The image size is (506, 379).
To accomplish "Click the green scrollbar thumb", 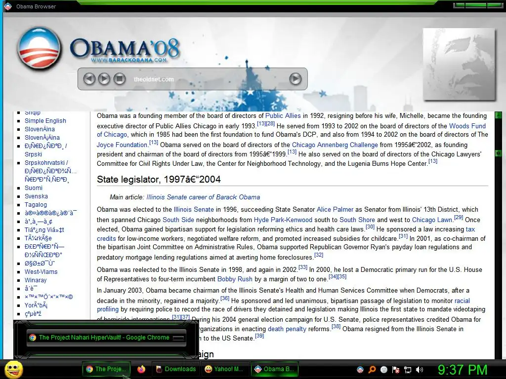I will pyautogui.click(x=498, y=153).
